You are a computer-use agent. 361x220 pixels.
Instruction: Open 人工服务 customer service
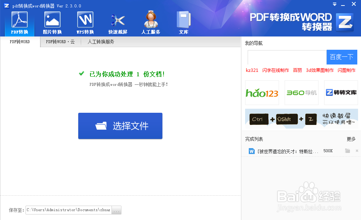pyautogui.click(x=151, y=22)
